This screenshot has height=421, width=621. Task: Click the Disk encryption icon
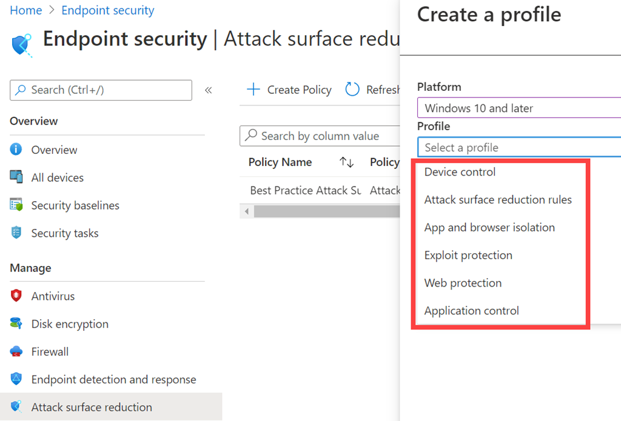click(16, 323)
